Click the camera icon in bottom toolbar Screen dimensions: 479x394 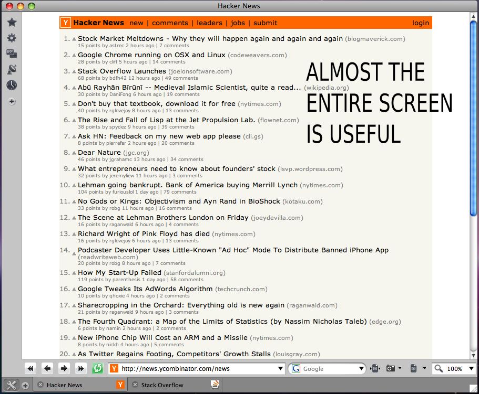coord(391,369)
